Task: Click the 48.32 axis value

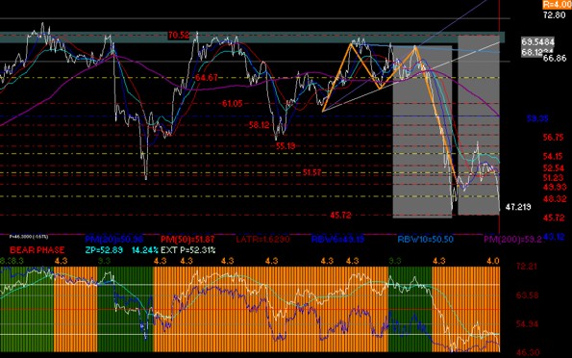Action: [555, 198]
